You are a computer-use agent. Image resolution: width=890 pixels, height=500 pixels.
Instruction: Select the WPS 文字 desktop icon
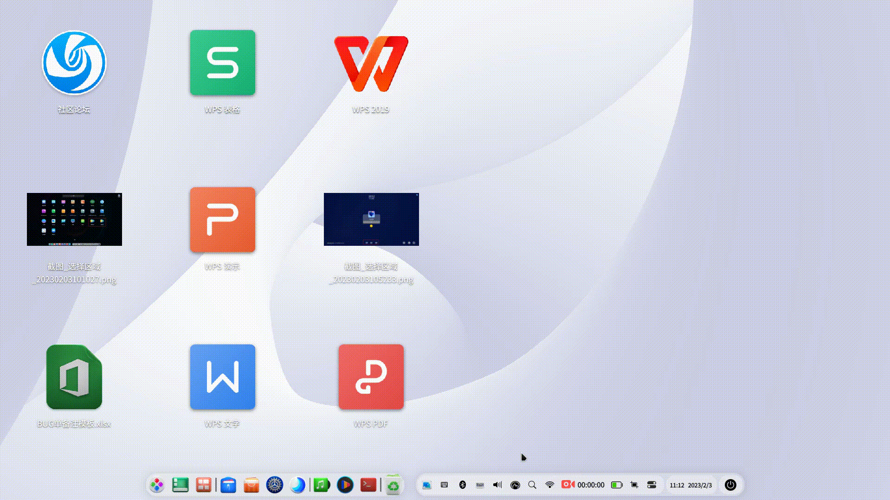point(222,377)
